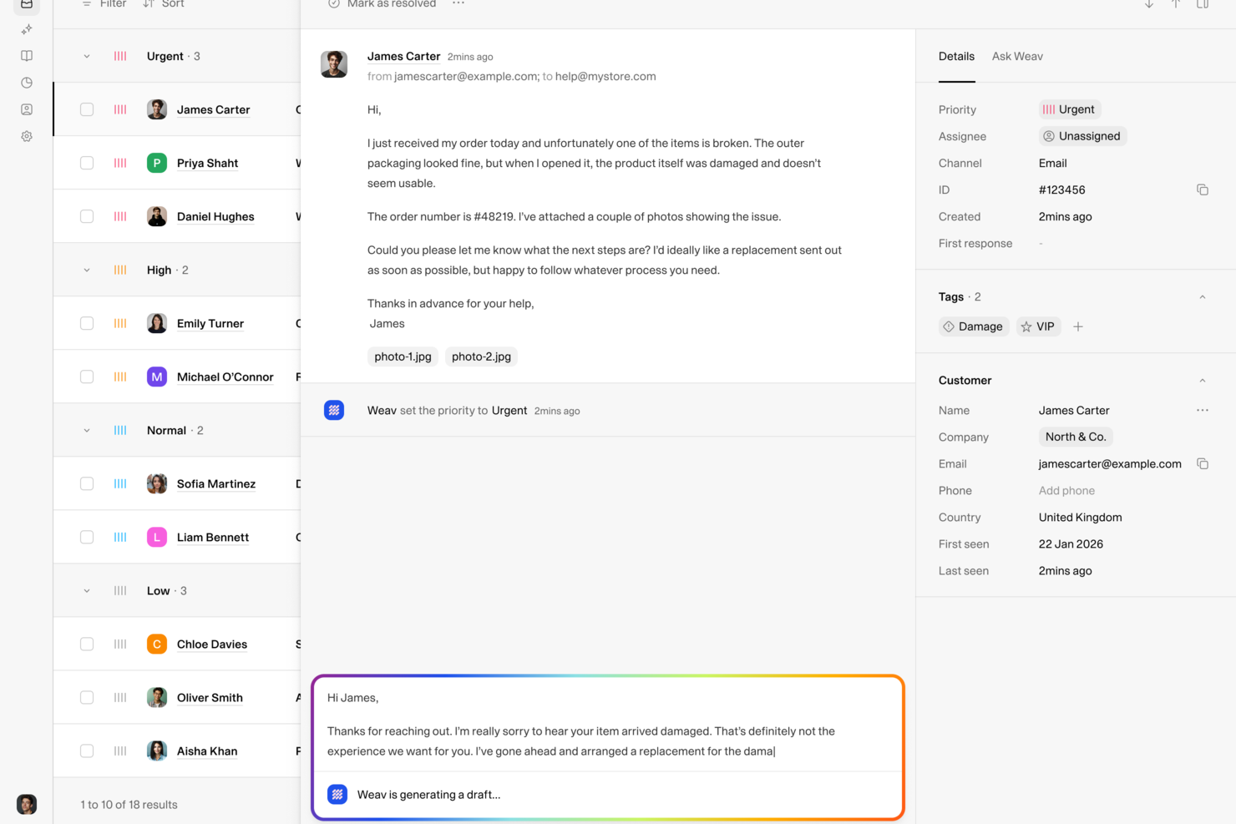Switch to the Ask Weav tab

(1017, 56)
